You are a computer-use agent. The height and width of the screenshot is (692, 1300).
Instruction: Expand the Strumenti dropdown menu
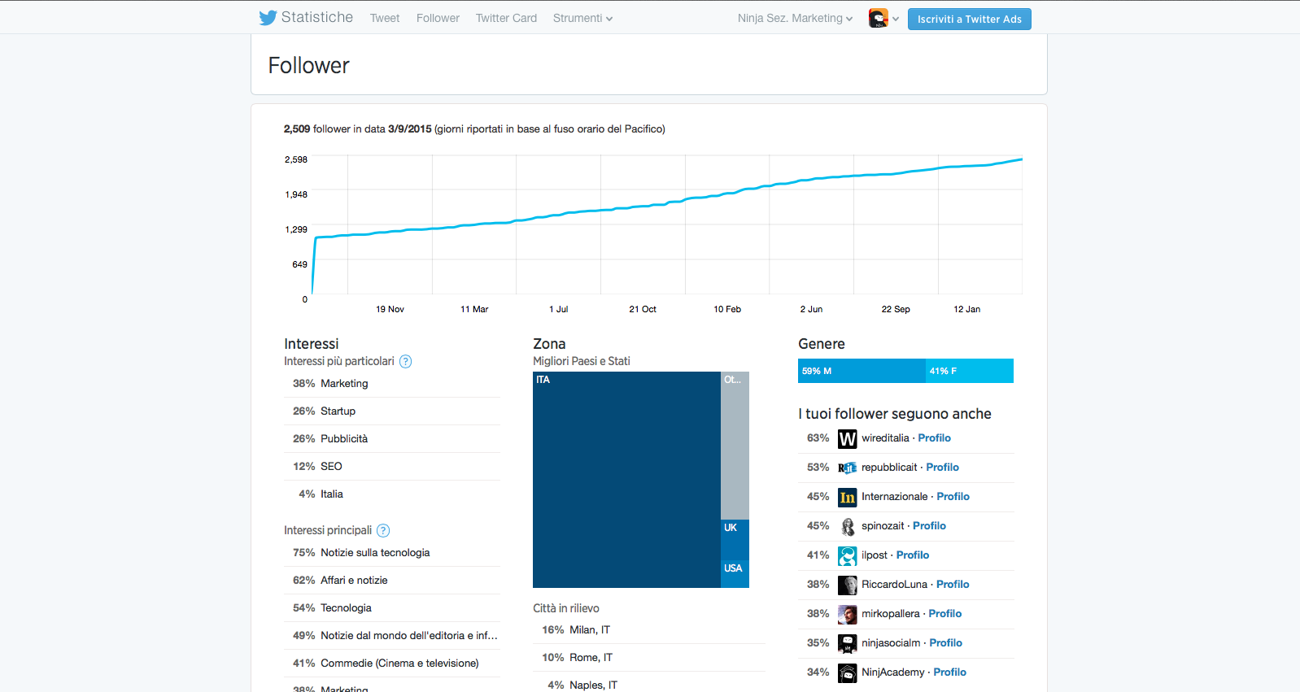pos(582,18)
